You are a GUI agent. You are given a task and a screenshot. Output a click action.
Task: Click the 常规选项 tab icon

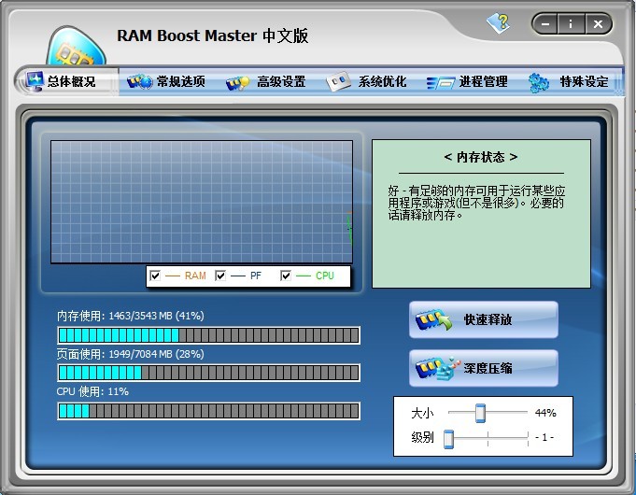pyautogui.click(x=140, y=82)
